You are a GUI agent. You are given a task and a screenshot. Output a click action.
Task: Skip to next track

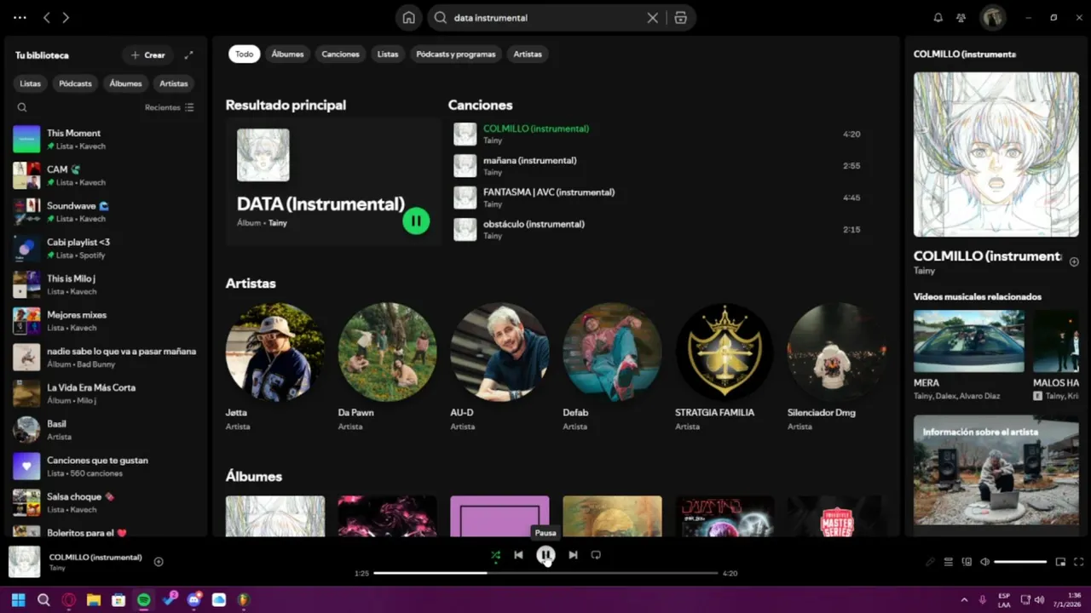click(573, 555)
